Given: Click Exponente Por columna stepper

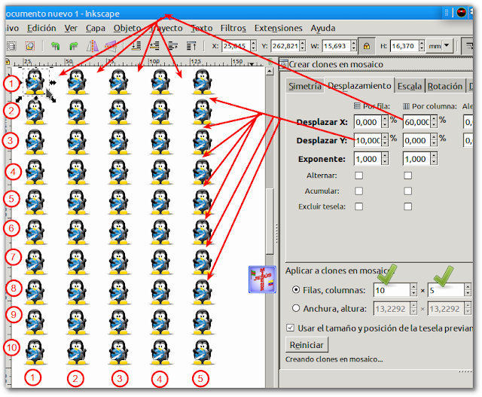Looking at the screenshot, I should coord(434,159).
